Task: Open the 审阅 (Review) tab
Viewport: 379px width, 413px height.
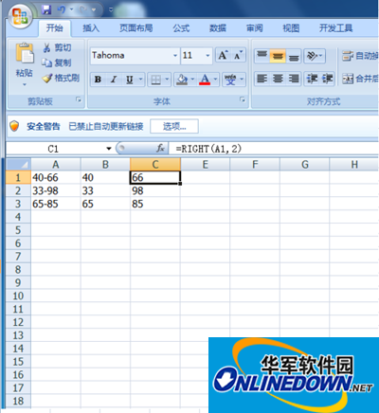Action: 254,28
